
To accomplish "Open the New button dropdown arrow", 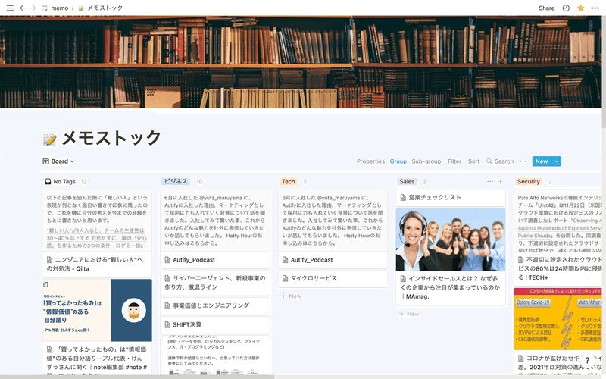I will pyautogui.click(x=557, y=161).
